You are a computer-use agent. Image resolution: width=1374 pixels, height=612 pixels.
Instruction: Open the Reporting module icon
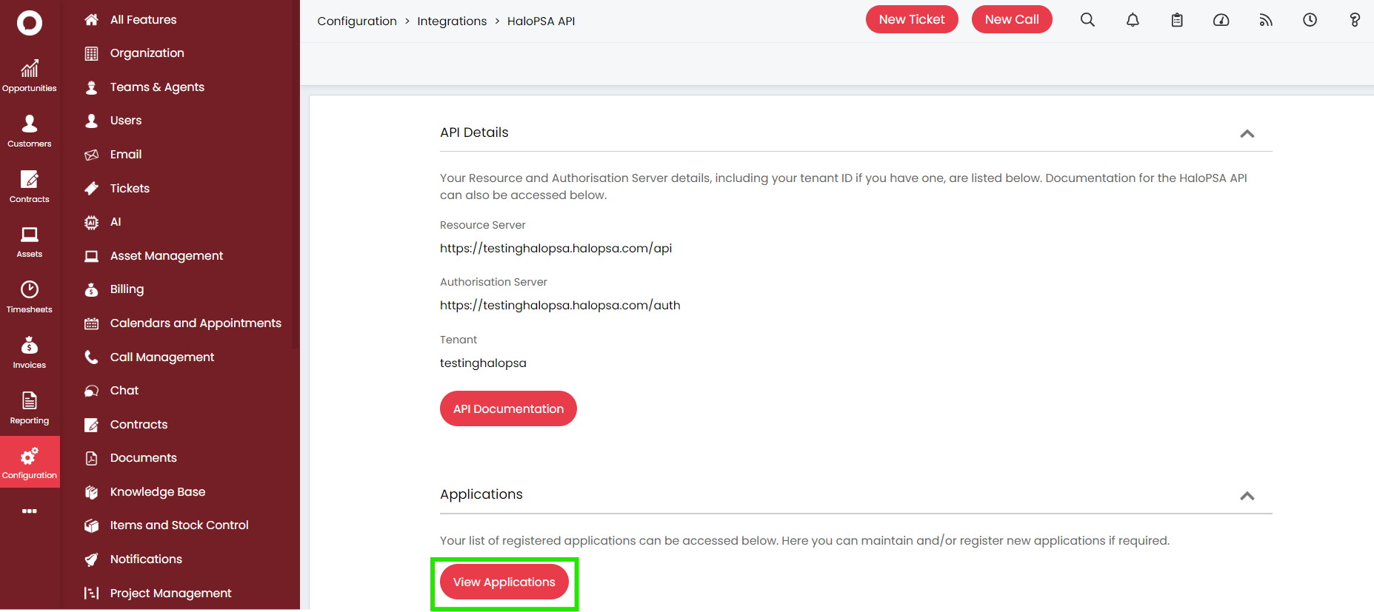tap(30, 408)
